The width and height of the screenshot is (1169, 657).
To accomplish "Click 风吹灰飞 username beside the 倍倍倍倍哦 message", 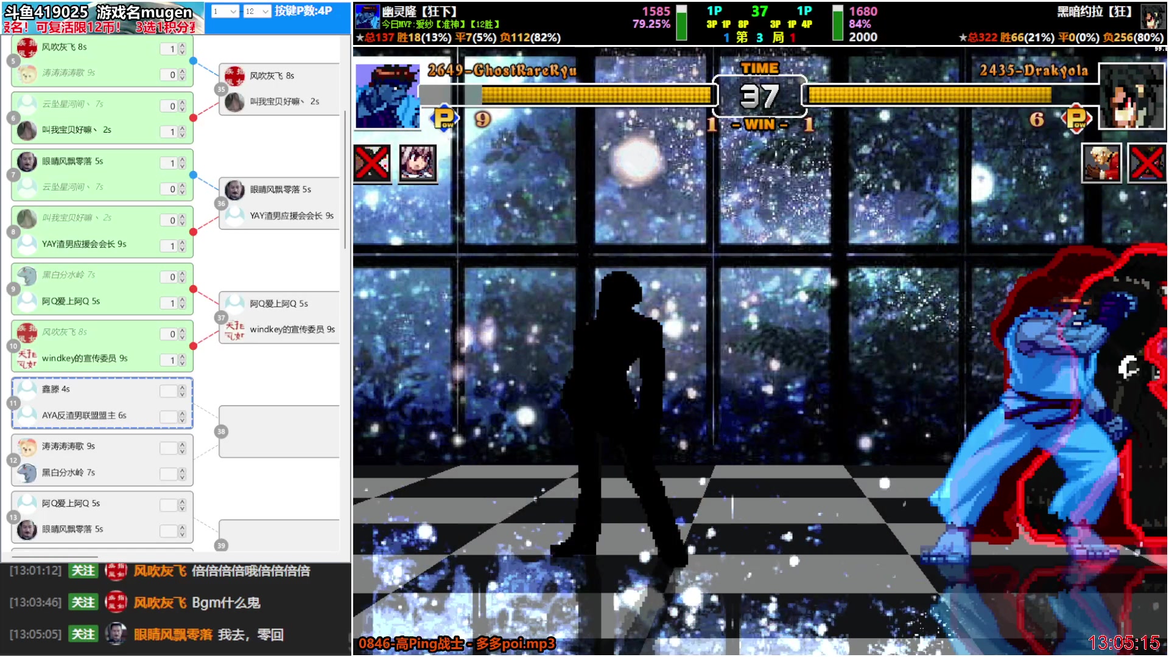I will click(160, 571).
